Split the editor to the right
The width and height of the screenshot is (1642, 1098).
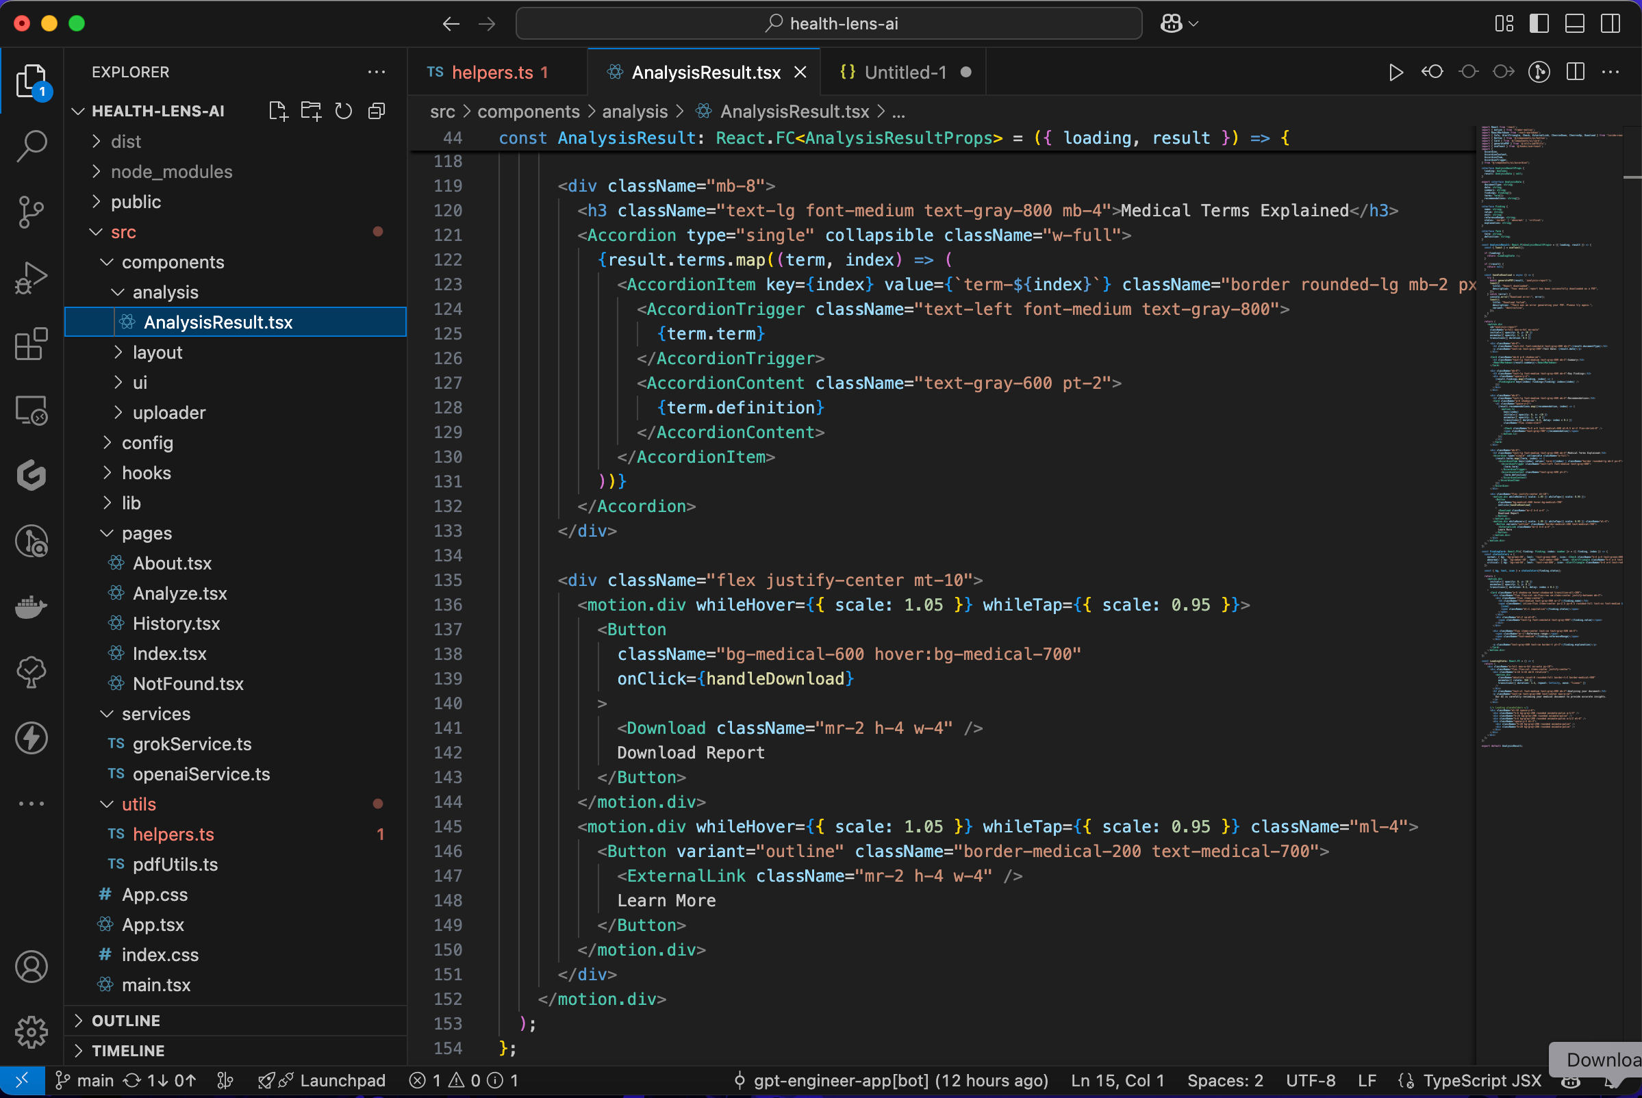pos(1576,72)
